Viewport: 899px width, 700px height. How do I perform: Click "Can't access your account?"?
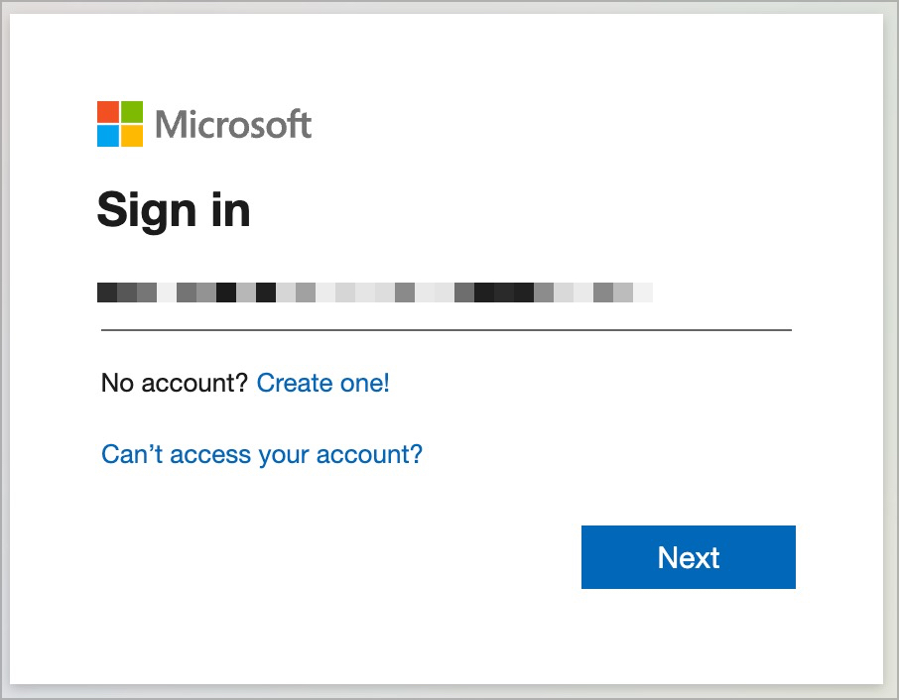pos(261,454)
